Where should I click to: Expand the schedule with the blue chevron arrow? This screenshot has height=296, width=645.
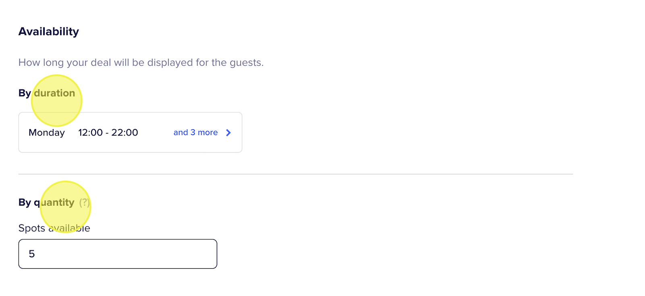tap(229, 133)
